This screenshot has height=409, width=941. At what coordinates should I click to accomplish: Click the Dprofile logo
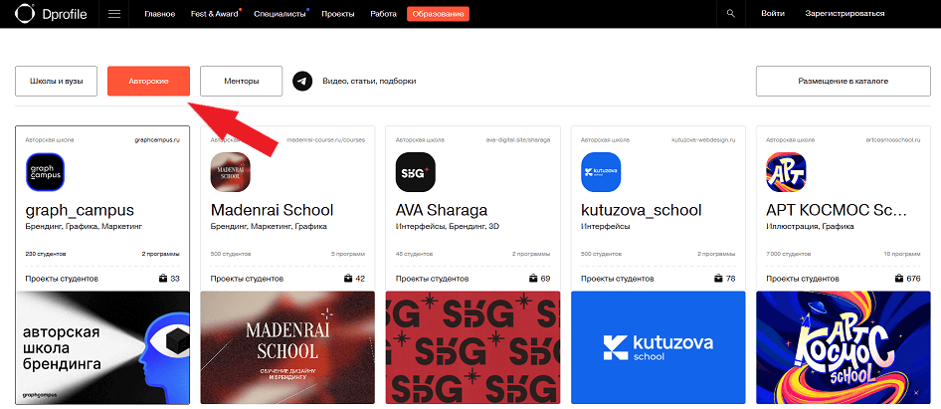(x=51, y=13)
